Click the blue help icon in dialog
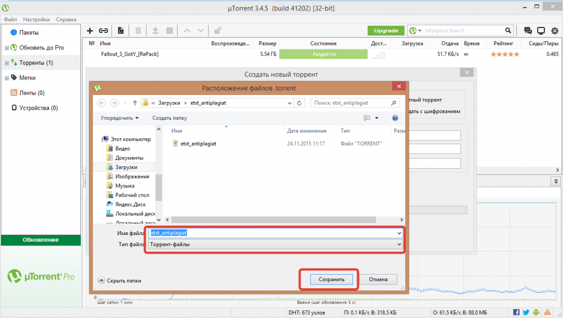This screenshot has width=563, height=318. [x=395, y=118]
